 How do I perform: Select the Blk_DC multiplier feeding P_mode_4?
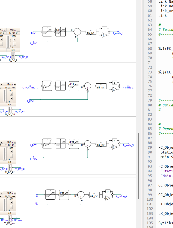coord(94,195)
